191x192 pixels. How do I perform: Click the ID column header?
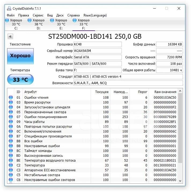coord(18,92)
